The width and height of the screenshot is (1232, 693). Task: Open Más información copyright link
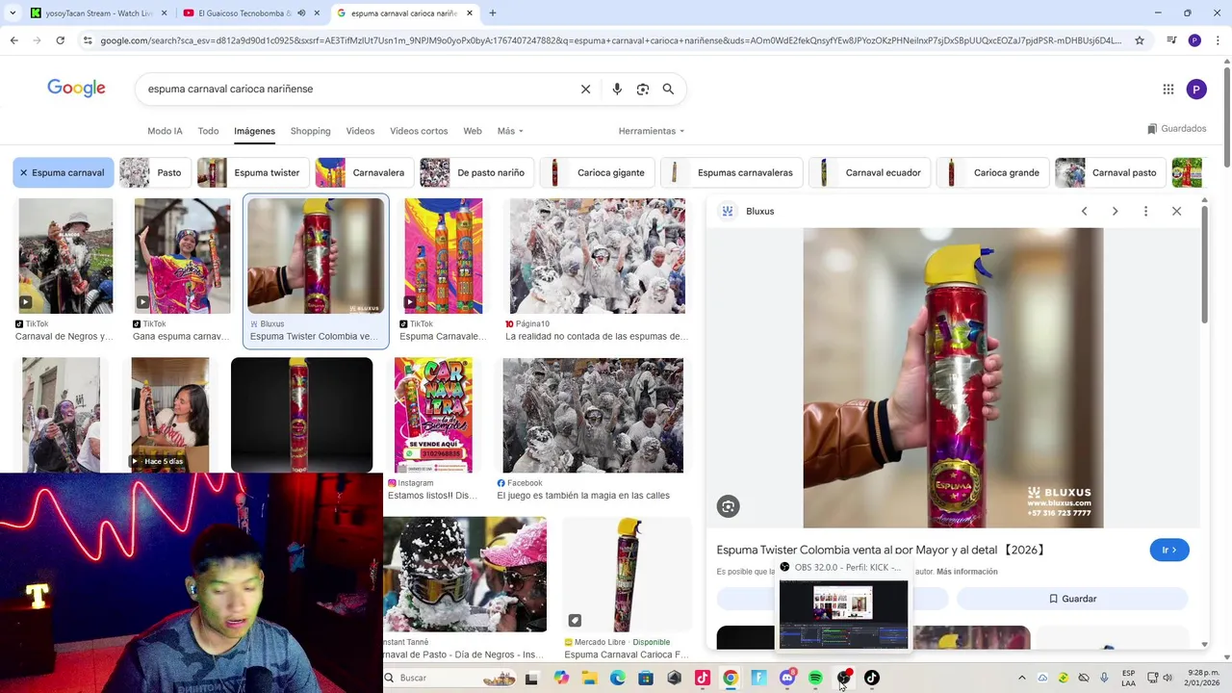coord(966,572)
